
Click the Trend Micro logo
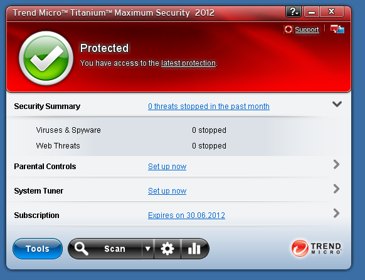coord(317,249)
